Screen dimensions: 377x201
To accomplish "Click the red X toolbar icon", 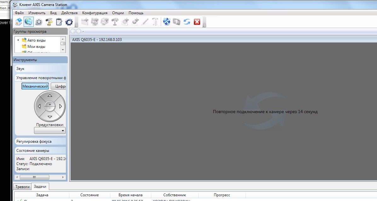I will [x=197, y=22].
